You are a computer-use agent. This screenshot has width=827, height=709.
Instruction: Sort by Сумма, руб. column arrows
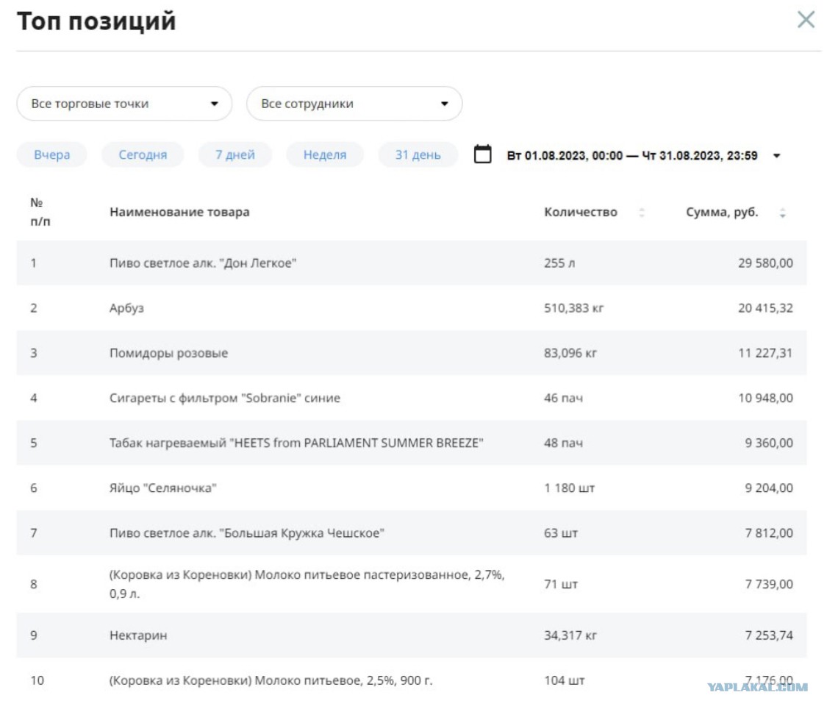pyautogui.click(x=782, y=212)
